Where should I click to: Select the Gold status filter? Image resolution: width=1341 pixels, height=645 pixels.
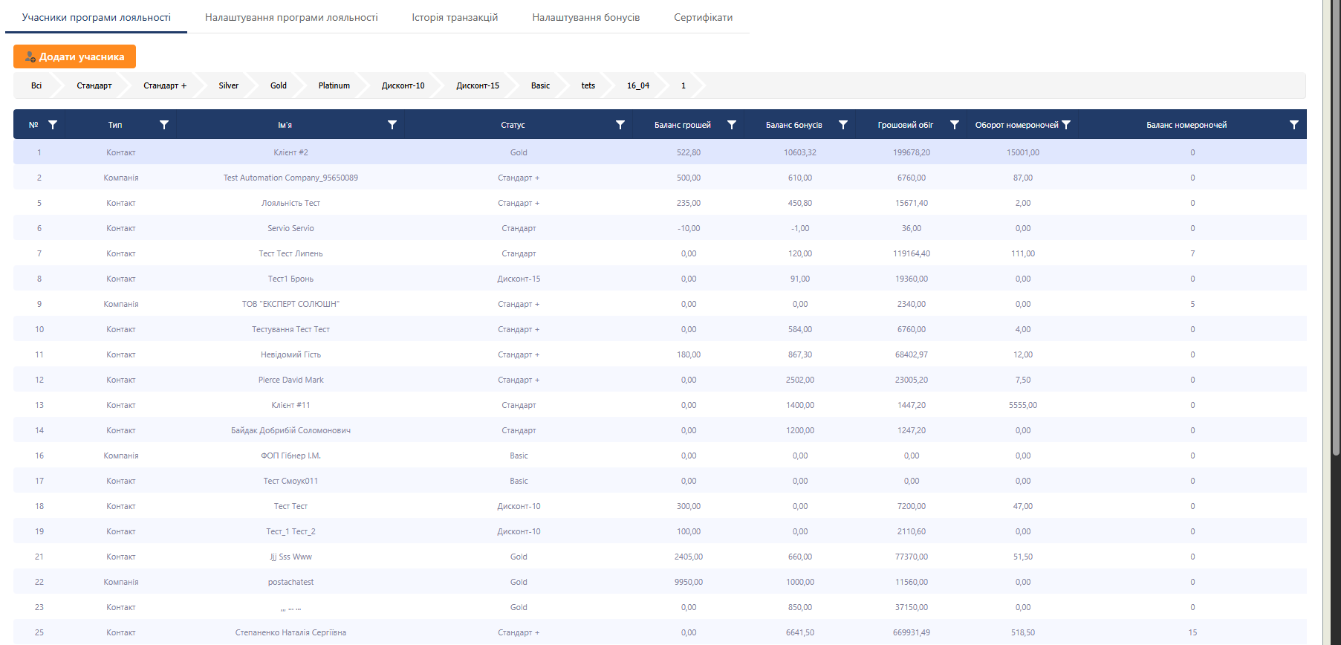(x=279, y=85)
